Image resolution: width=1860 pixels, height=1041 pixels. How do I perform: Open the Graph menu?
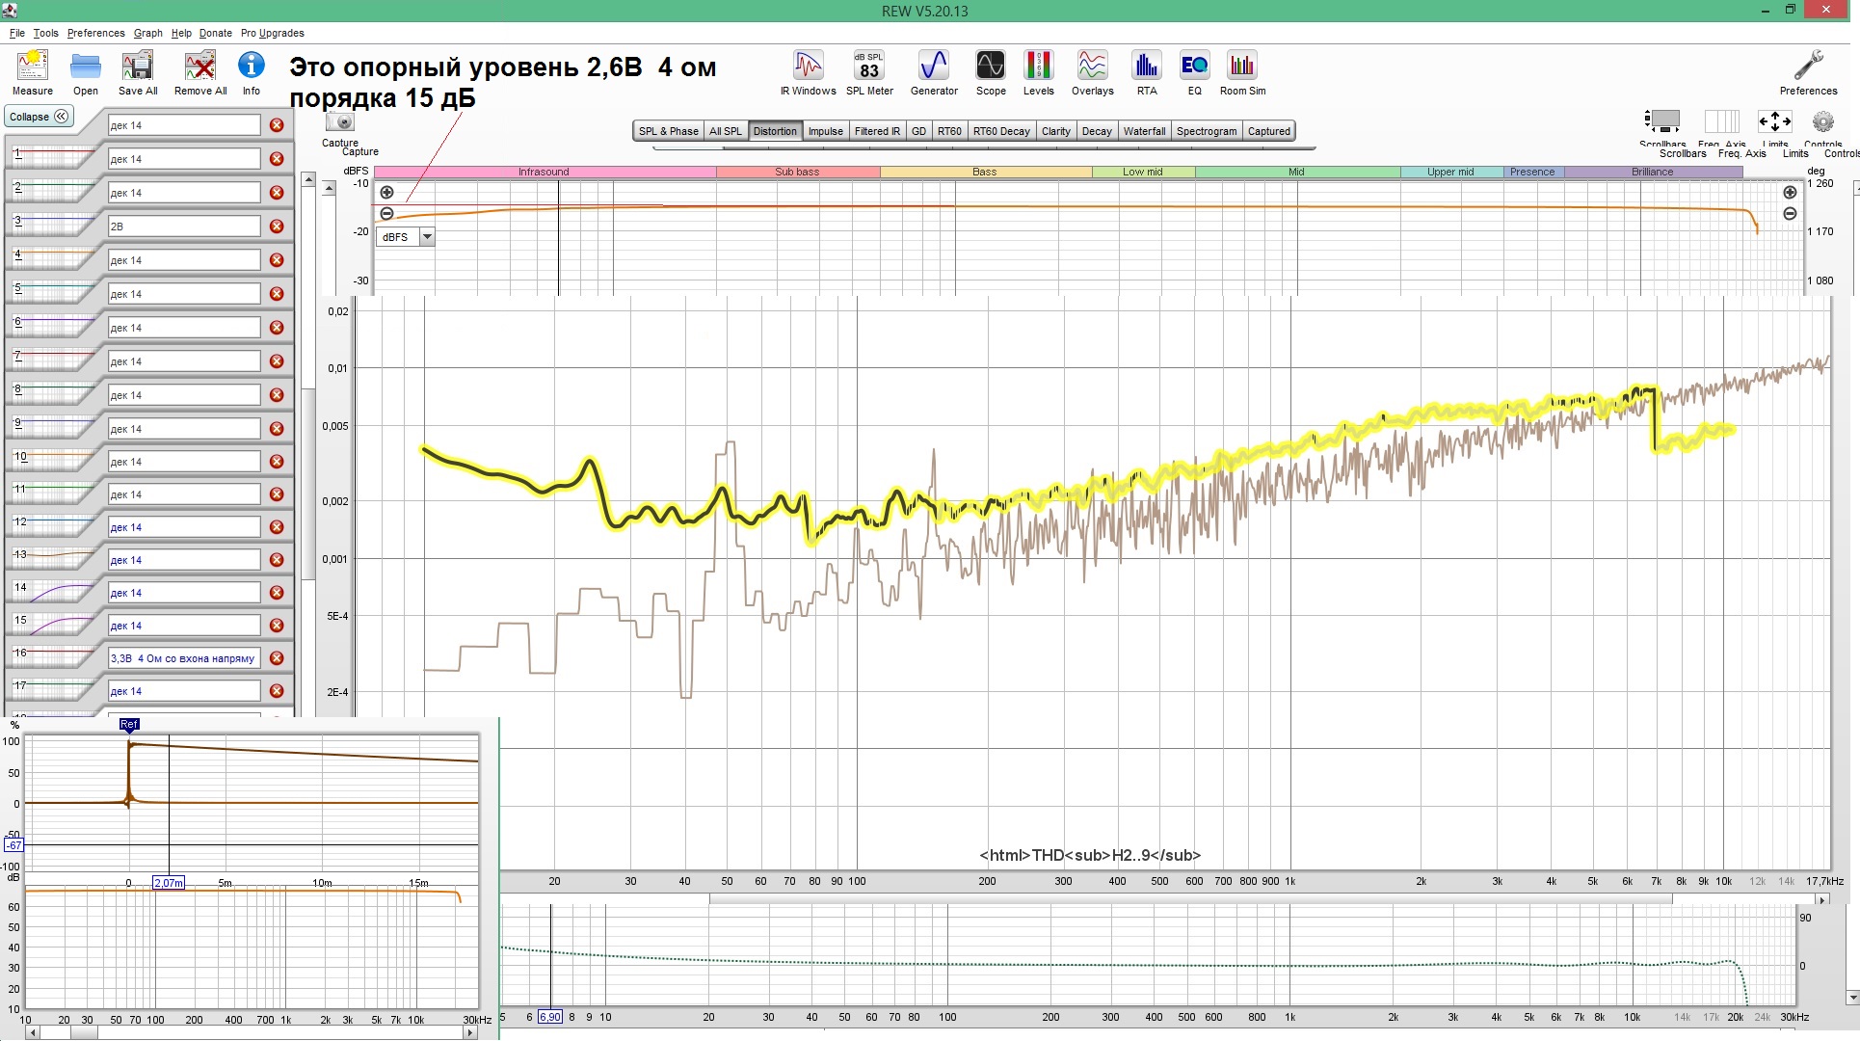[x=147, y=33]
